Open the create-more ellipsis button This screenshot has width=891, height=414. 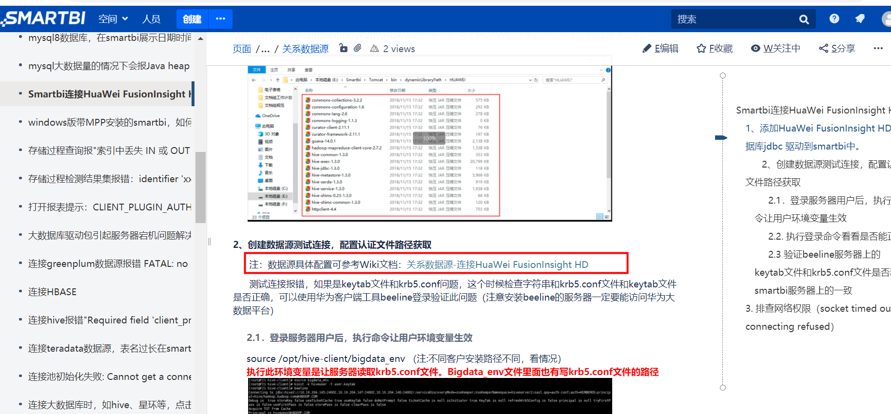pyautogui.click(x=220, y=19)
